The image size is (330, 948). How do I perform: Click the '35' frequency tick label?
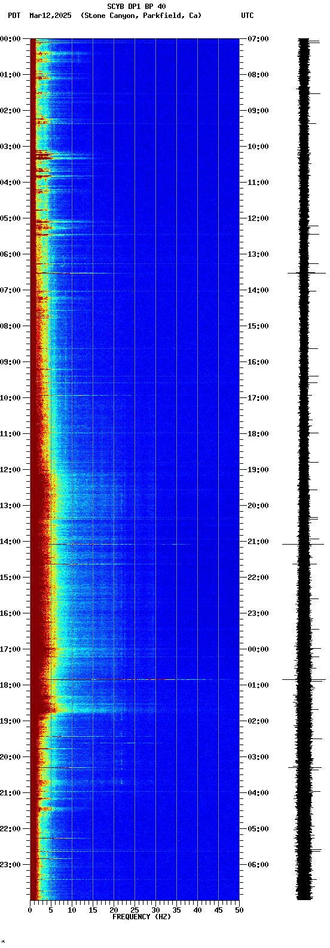176,910
